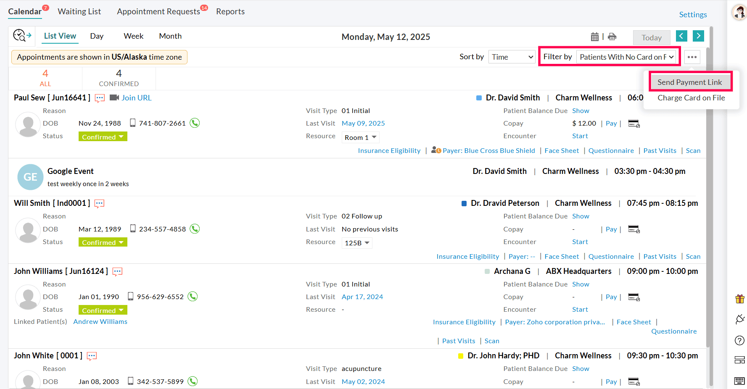
Task: Click Join URL for Paul Sew's appointment
Action: click(x=136, y=97)
